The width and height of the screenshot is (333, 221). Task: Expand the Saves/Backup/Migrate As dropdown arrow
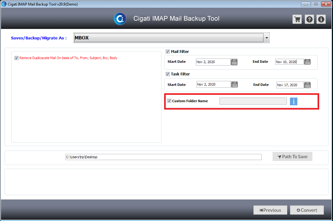(x=266, y=38)
